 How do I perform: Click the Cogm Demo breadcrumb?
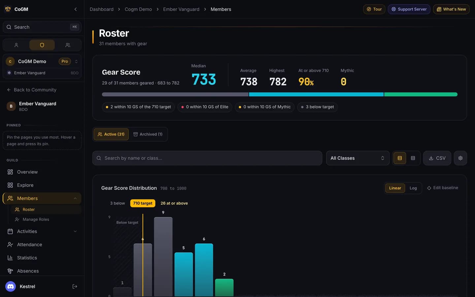coord(138,9)
